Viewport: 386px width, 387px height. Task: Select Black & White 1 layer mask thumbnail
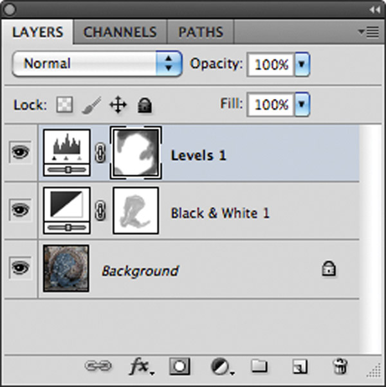(x=136, y=210)
